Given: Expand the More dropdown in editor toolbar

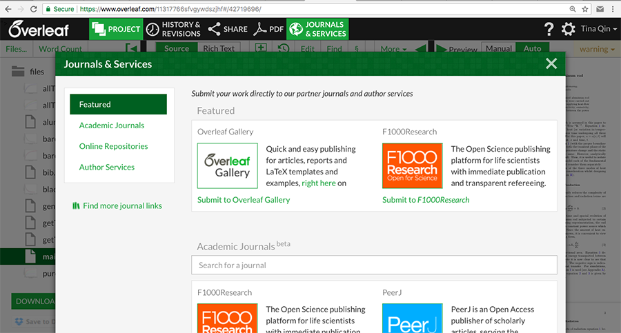Looking at the screenshot, I should [x=393, y=49].
